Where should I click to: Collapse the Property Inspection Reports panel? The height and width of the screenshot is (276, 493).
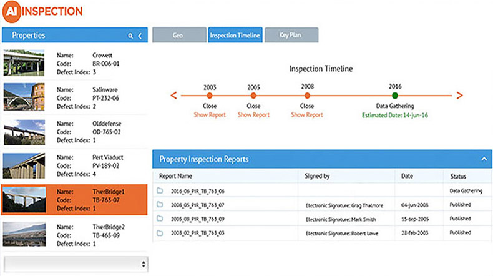pos(483,159)
